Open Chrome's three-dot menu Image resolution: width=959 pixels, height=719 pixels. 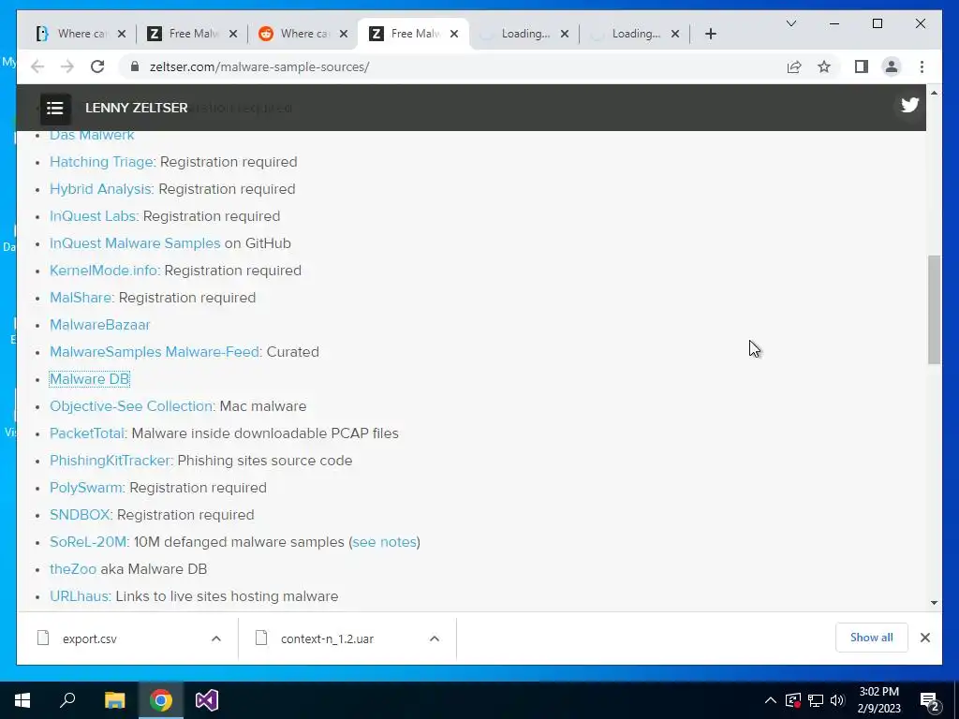[x=922, y=66]
